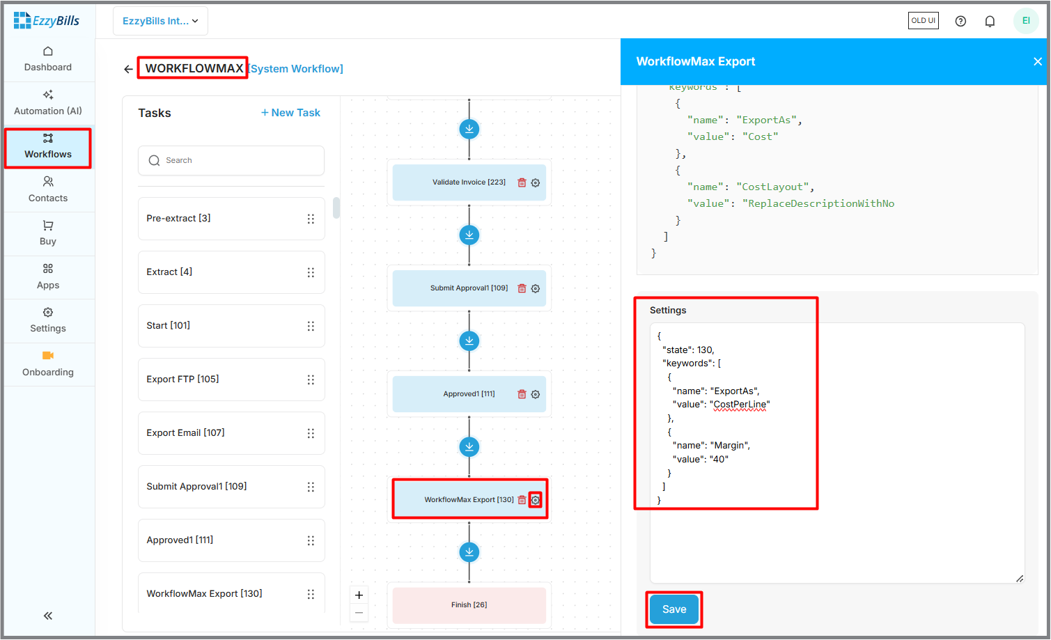
Task: Zoom out the workflow canvas
Action: pos(359,613)
